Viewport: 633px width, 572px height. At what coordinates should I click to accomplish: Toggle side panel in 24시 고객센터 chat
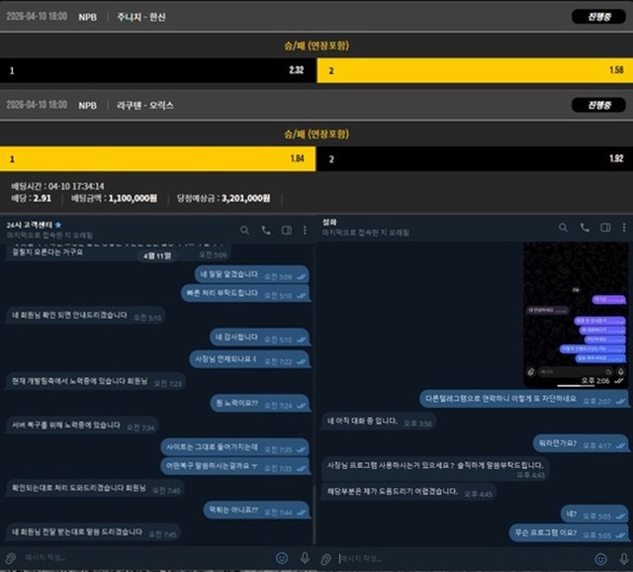click(x=287, y=231)
